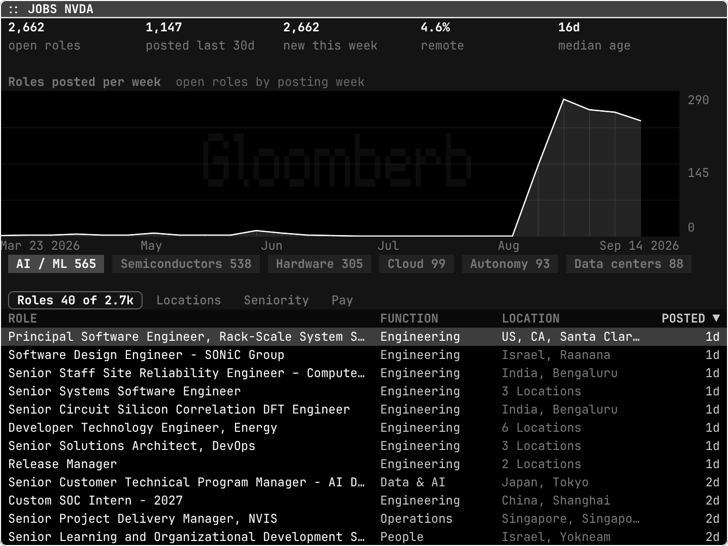Open Senior Customer Technical Program Manager role
Screen dimensions: 728x546
click(364, 482)
